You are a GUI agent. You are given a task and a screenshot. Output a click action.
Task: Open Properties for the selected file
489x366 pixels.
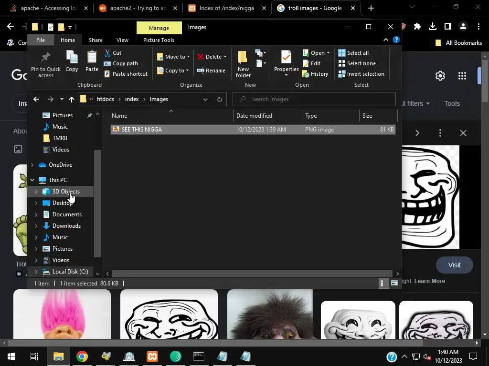pos(287,62)
